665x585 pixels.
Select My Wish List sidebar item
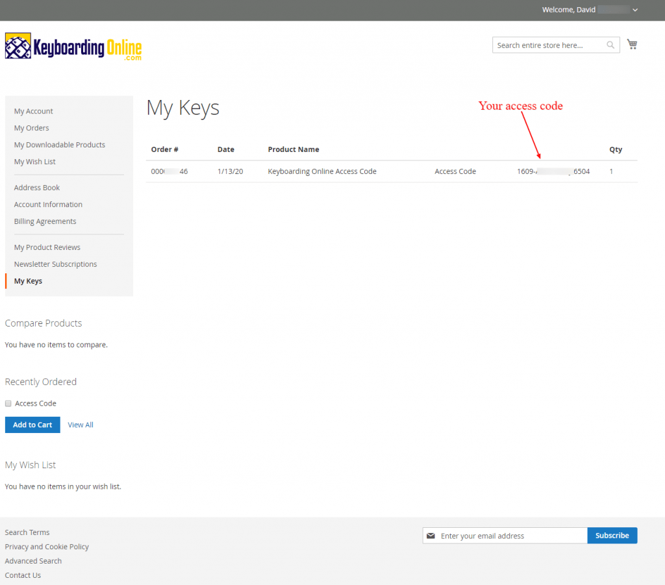[x=35, y=162]
